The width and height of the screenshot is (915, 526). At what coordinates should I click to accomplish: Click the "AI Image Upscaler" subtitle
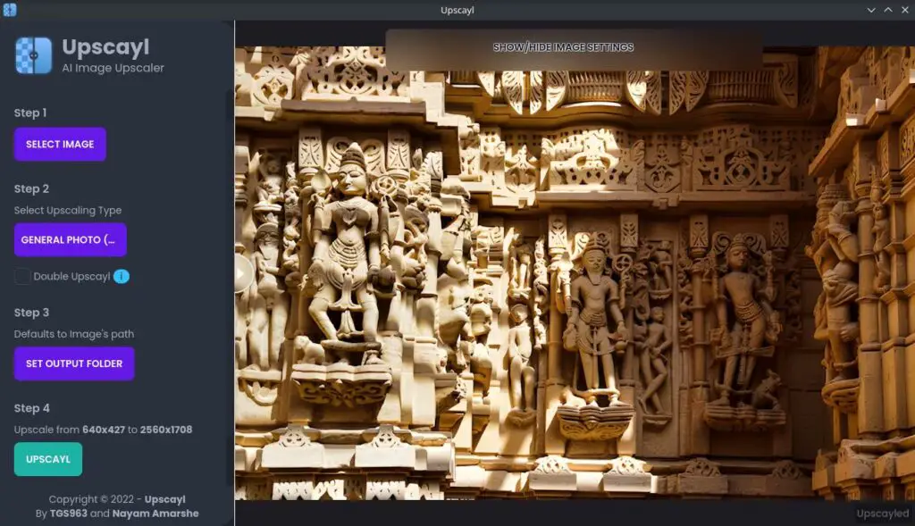[x=113, y=68]
